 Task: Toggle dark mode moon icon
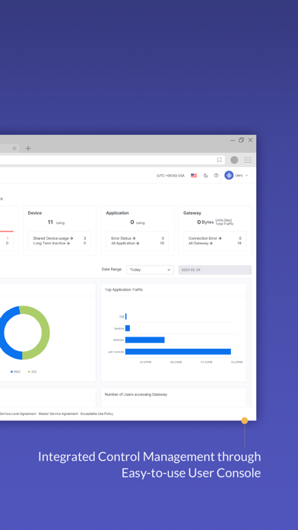205,175
